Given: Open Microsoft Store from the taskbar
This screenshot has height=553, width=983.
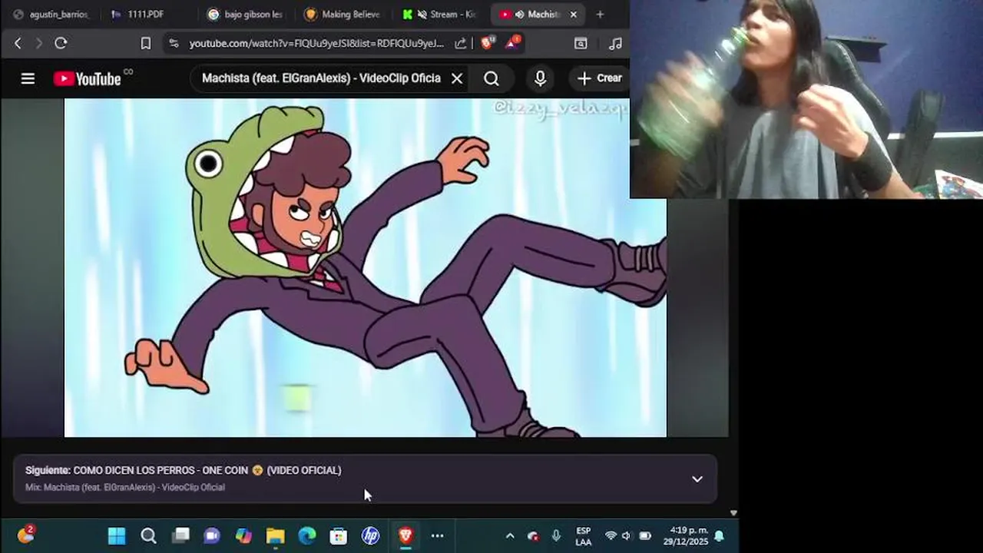Looking at the screenshot, I should (x=339, y=535).
